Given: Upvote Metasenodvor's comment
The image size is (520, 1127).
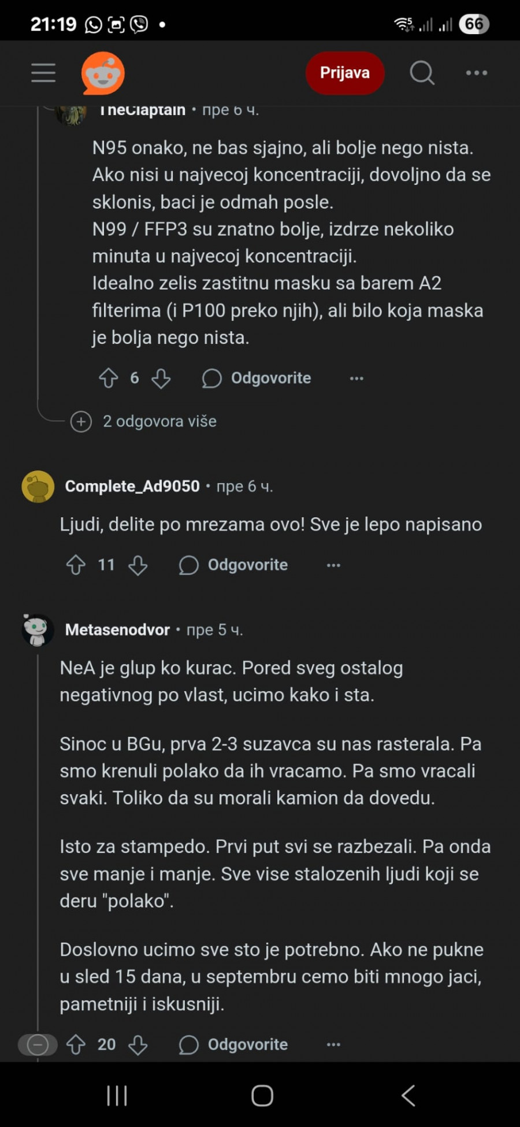Looking at the screenshot, I should coord(76,1045).
